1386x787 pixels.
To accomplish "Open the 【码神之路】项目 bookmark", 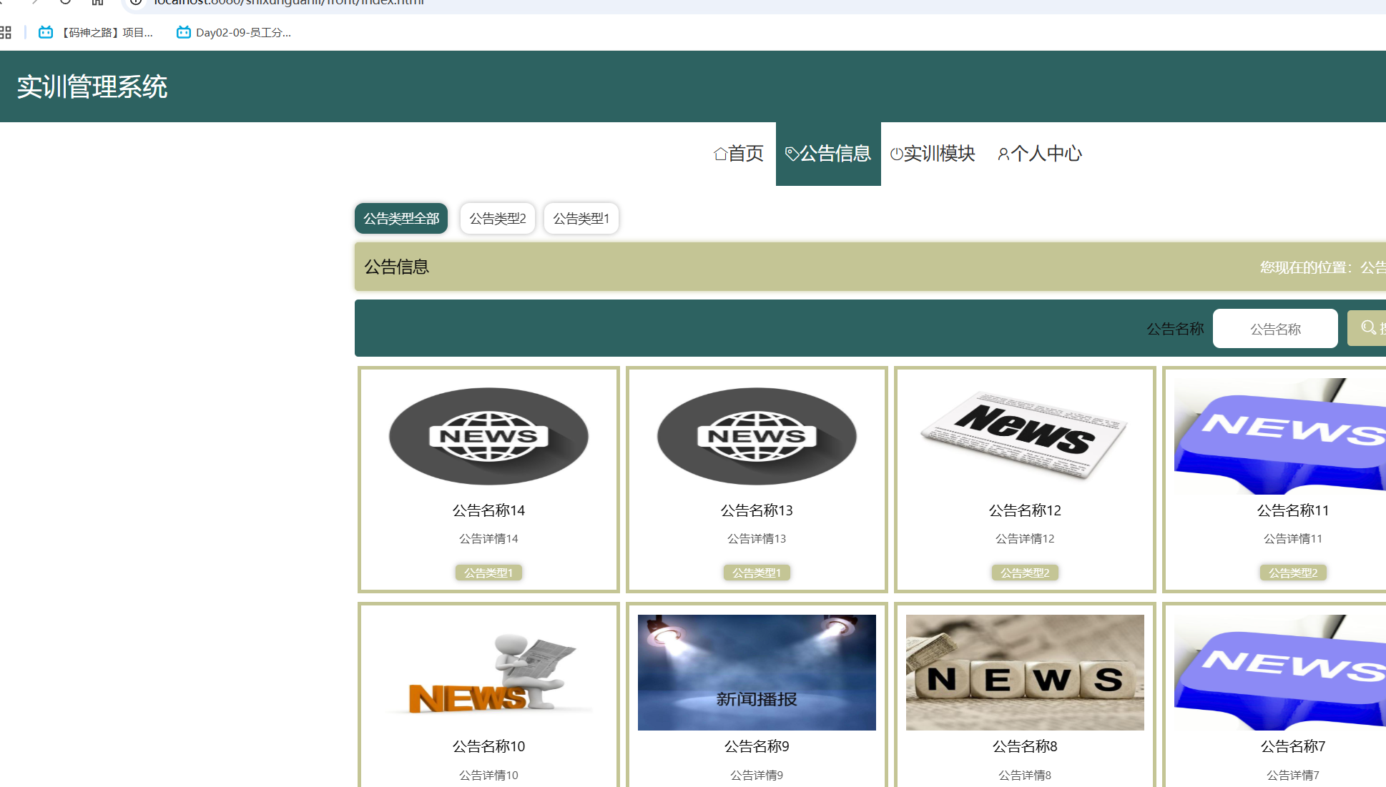I will 96,32.
